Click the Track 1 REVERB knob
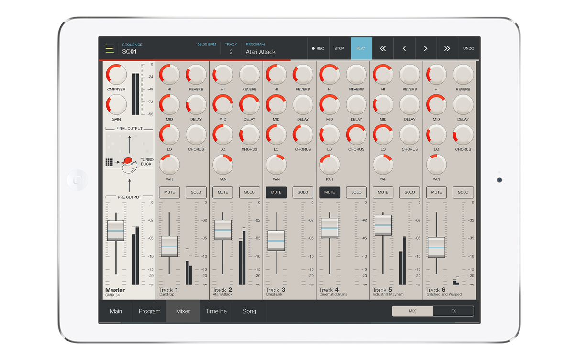Viewport: 574px width, 359px height. (x=196, y=75)
